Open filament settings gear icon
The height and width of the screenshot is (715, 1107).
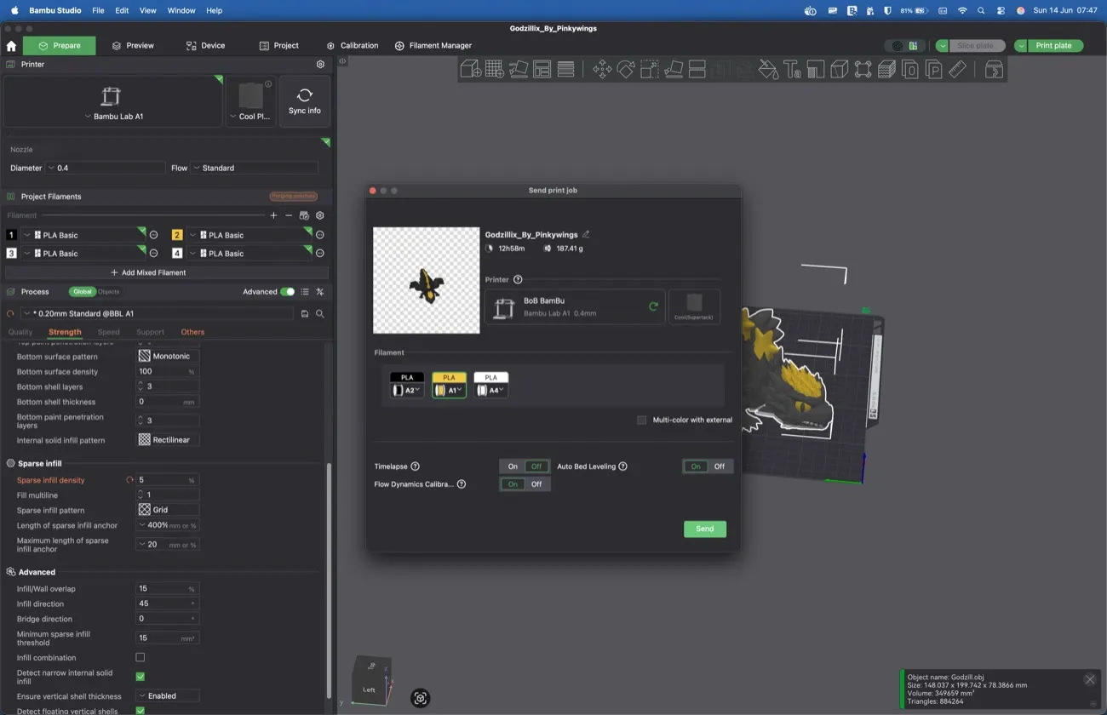[320, 215]
